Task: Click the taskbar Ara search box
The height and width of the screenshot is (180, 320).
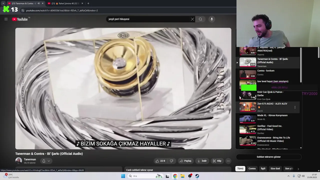Action: click(146, 176)
